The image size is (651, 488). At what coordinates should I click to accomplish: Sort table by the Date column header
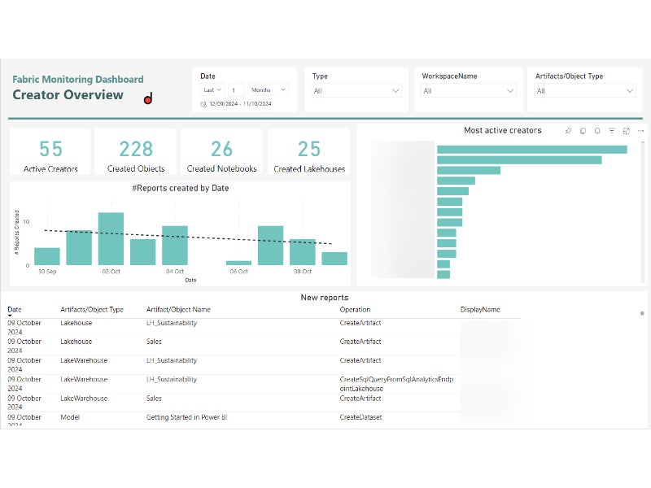point(15,309)
